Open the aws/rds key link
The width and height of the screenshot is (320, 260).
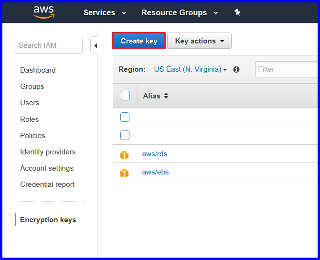[x=154, y=154]
